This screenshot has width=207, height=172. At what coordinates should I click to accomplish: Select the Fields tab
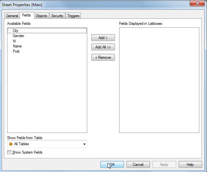(26, 15)
